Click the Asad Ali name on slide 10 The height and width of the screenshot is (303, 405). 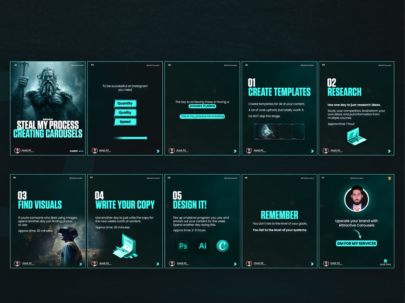pos(335,263)
